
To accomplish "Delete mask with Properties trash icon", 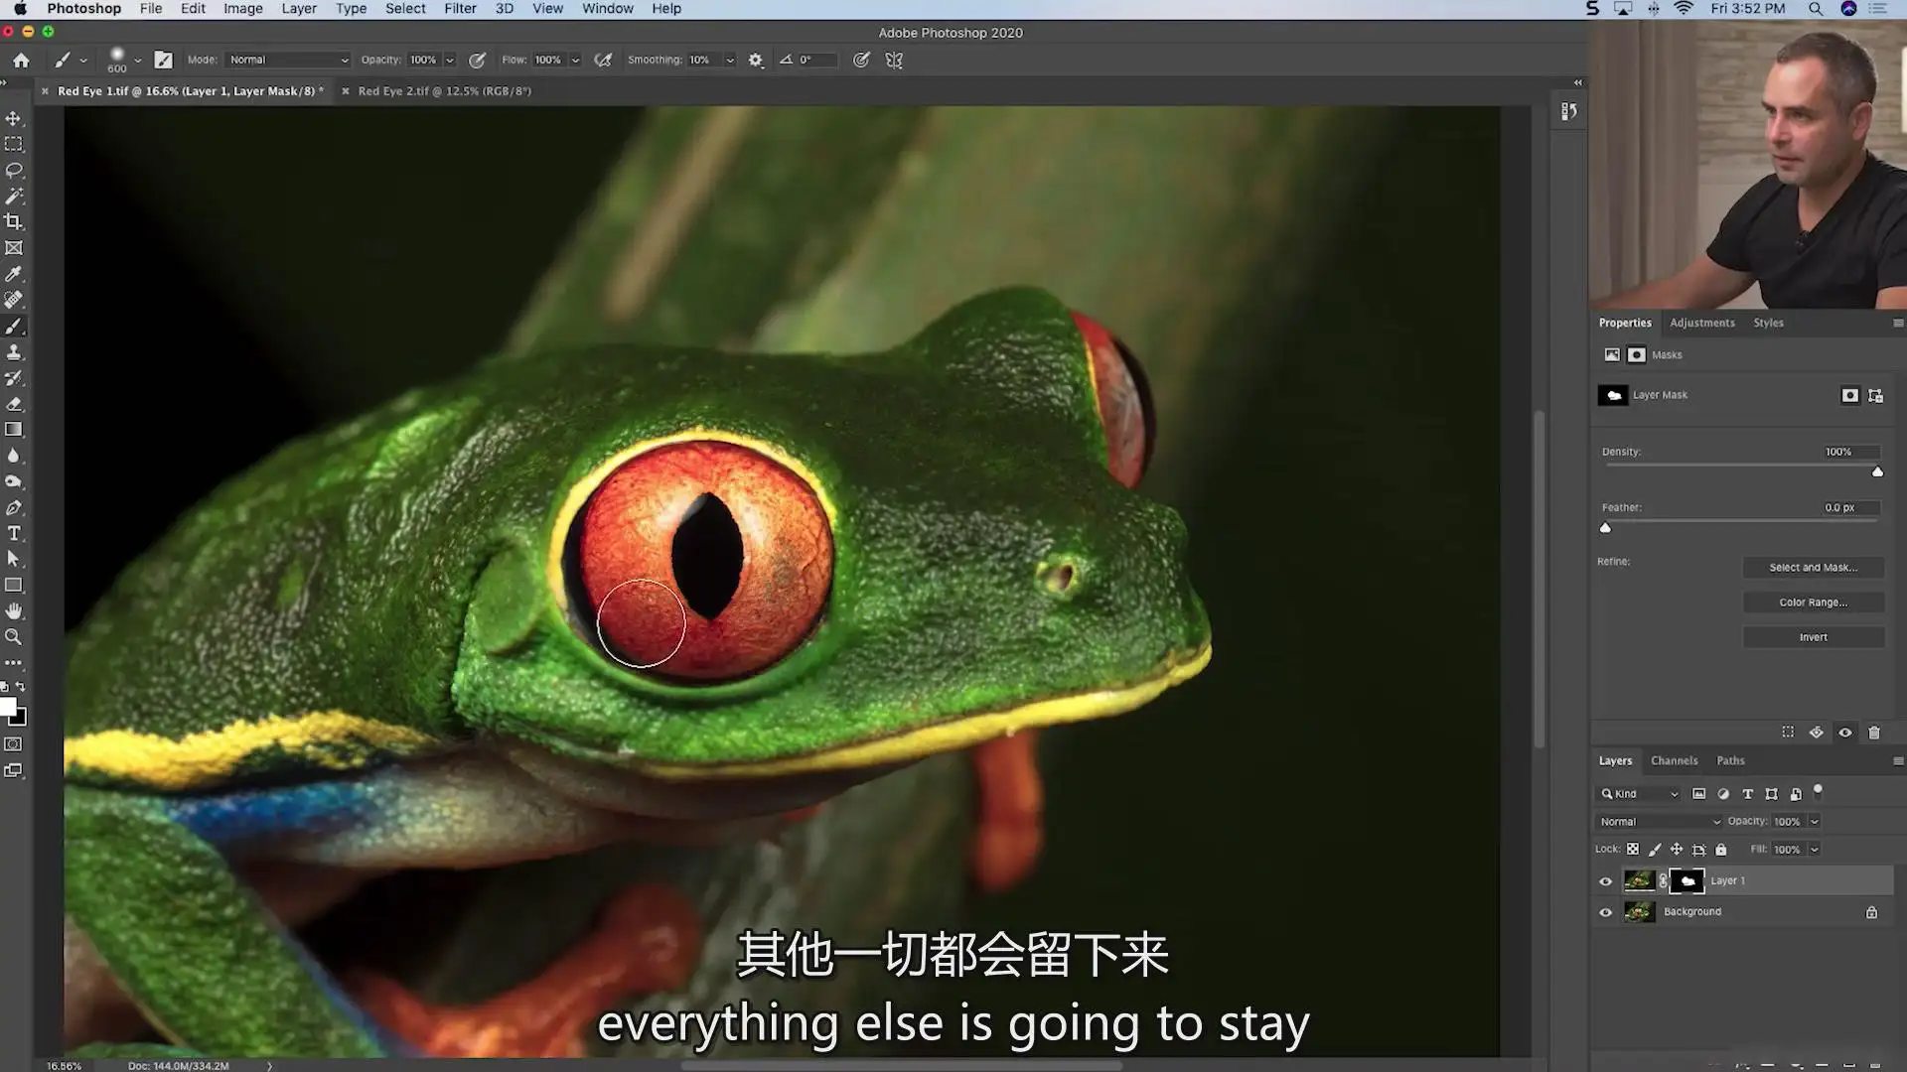I will (1874, 733).
